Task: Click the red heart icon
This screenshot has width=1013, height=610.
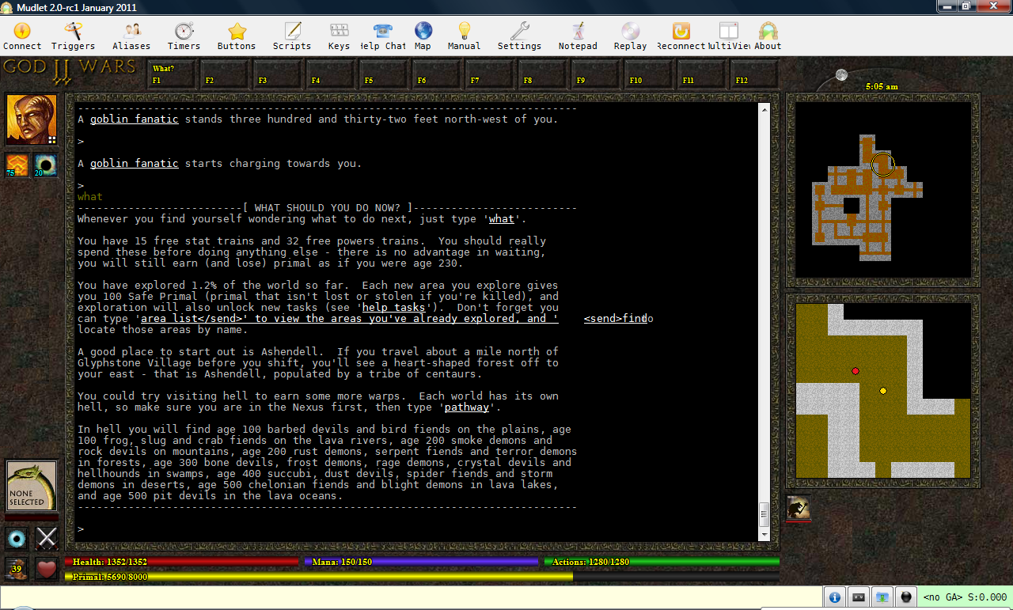Action: click(47, 568)
